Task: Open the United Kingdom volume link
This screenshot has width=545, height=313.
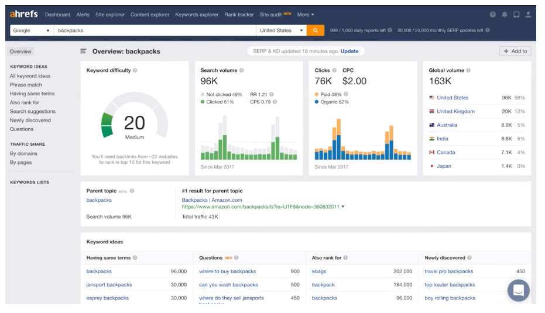Action: (x=455, y=111)
